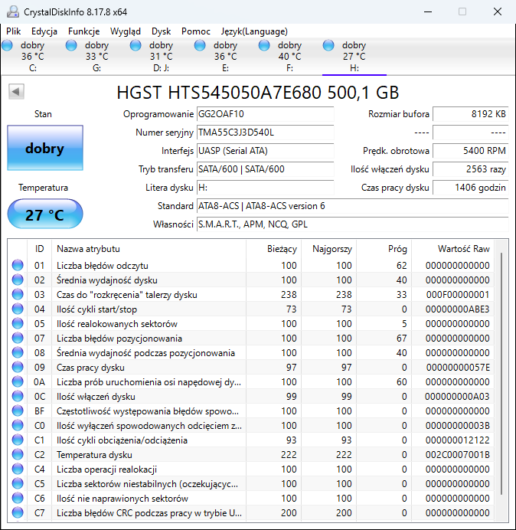
Task: Click status orb of attribute 04
Action: [x=18, y=309]
